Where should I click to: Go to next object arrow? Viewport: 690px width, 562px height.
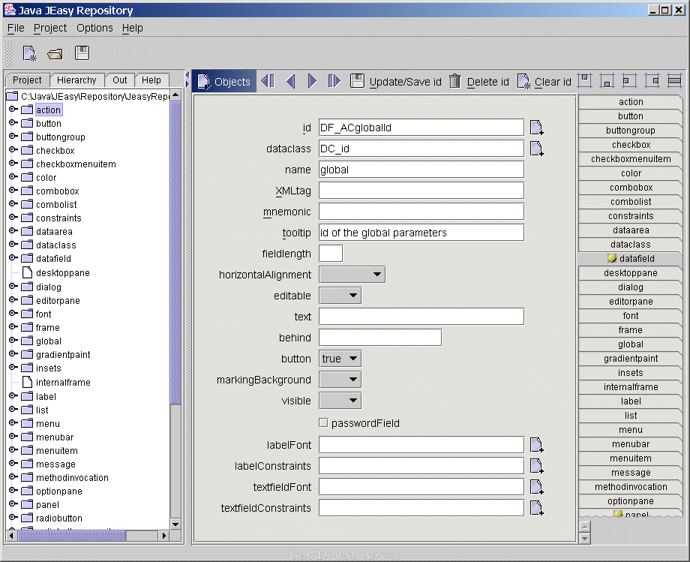coord(312,81)
